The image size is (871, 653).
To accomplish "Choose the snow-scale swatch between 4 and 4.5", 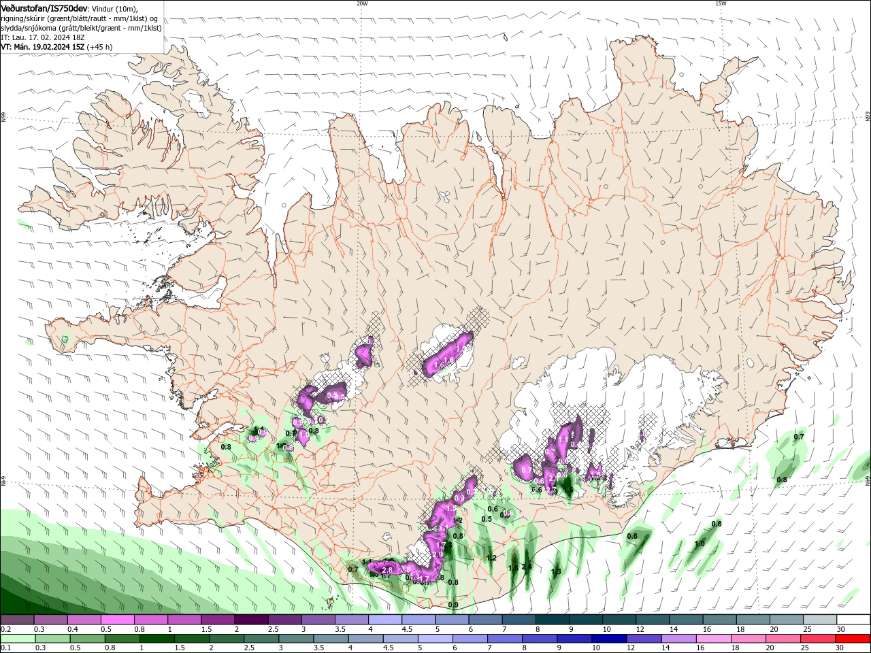I will coord(385,620).
